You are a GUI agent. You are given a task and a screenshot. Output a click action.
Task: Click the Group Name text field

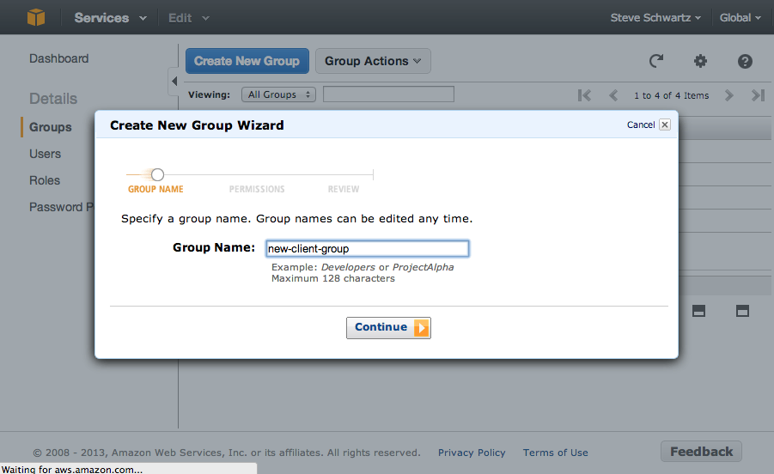(368, 248)
